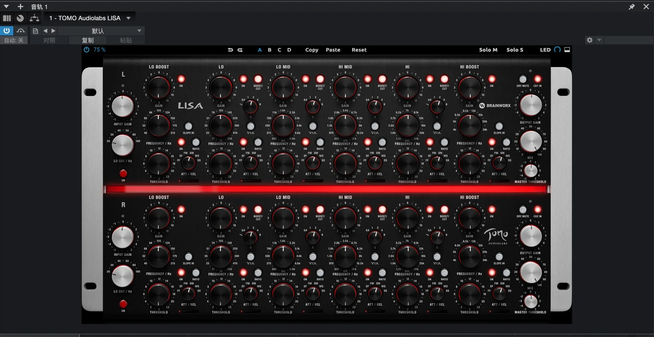
Task: Click the plus icon to add an insert
Action: tap(20, 7)
